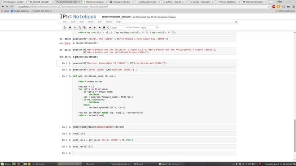Go forward in browser
The image size is (296, 166).
(x=7, y=6)
